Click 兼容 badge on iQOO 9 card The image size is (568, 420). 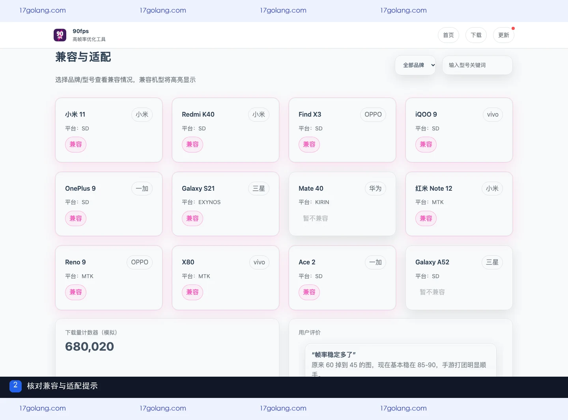tap(426, 145)
